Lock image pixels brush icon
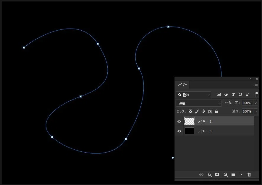Image resolution: width=262 pixels, height=185 pixels. (197, 111)
